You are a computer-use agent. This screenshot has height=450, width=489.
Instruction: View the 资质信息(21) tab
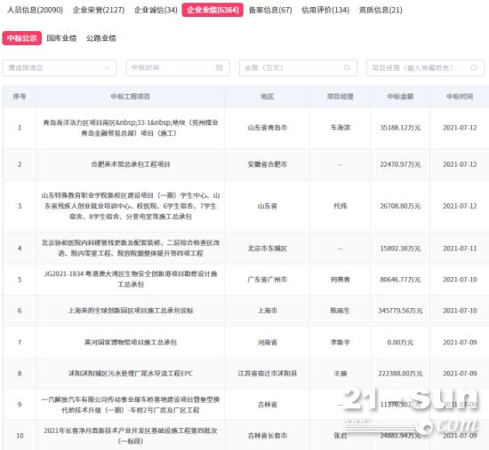pos(381,10)
